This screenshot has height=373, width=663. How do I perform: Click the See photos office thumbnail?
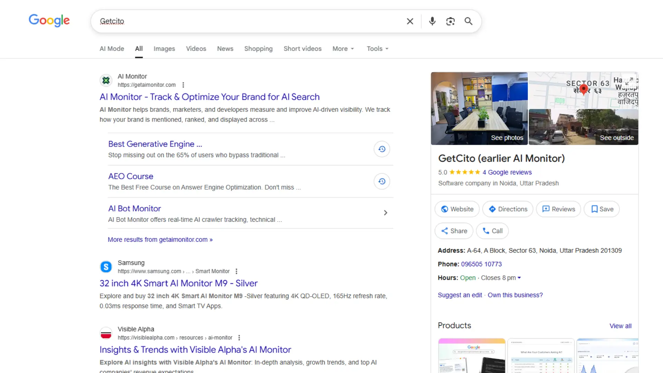tap(479, 108)
